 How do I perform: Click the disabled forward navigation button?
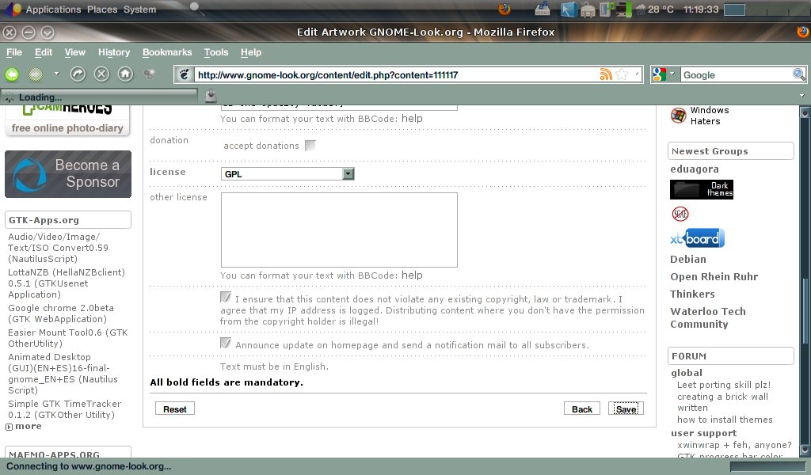(x=36, y=74)
